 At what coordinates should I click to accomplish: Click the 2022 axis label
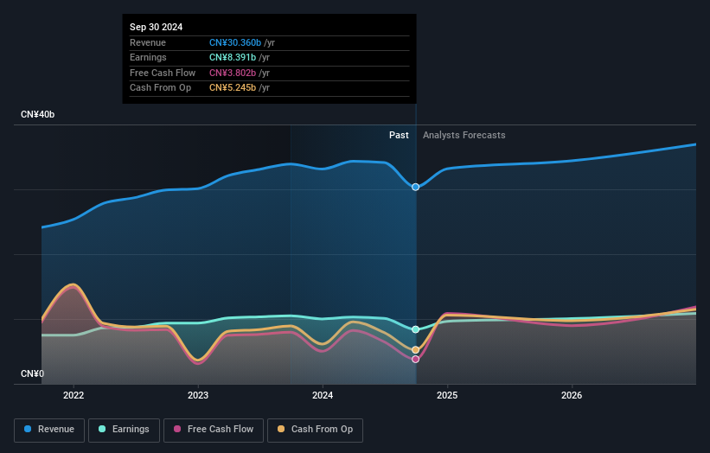point(74,396)
